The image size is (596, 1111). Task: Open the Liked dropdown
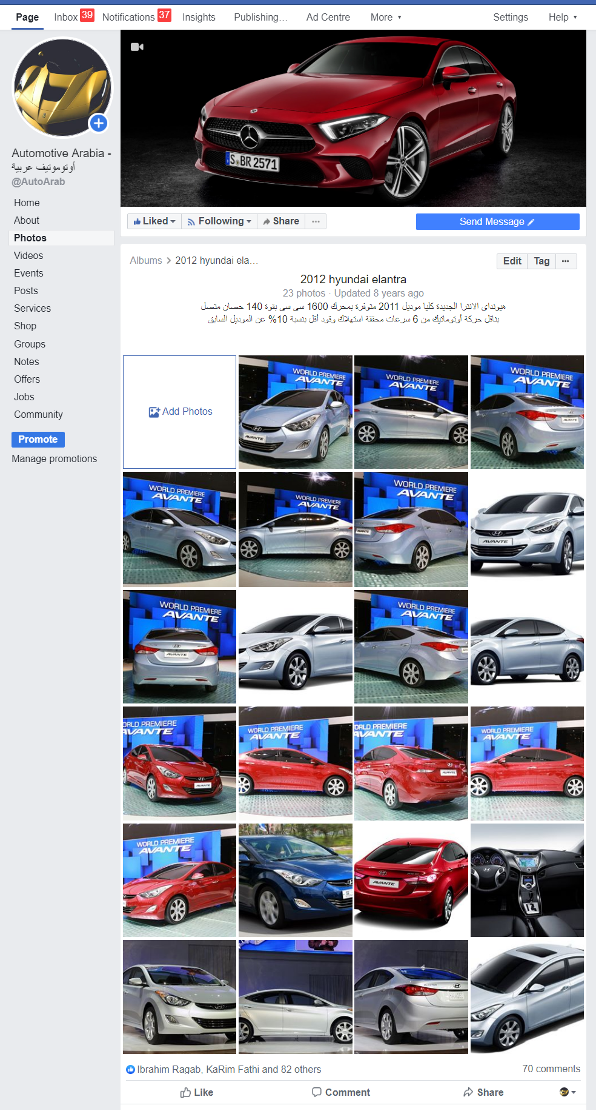pos(154,221)
